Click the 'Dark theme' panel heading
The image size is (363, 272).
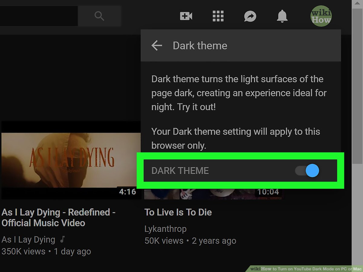[x=200, y=46]
